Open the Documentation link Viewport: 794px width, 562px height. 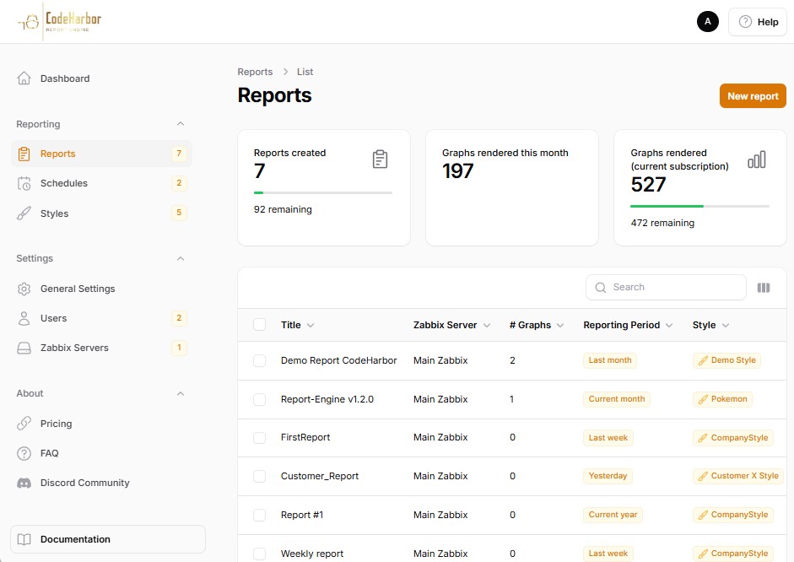coord(108,539)
